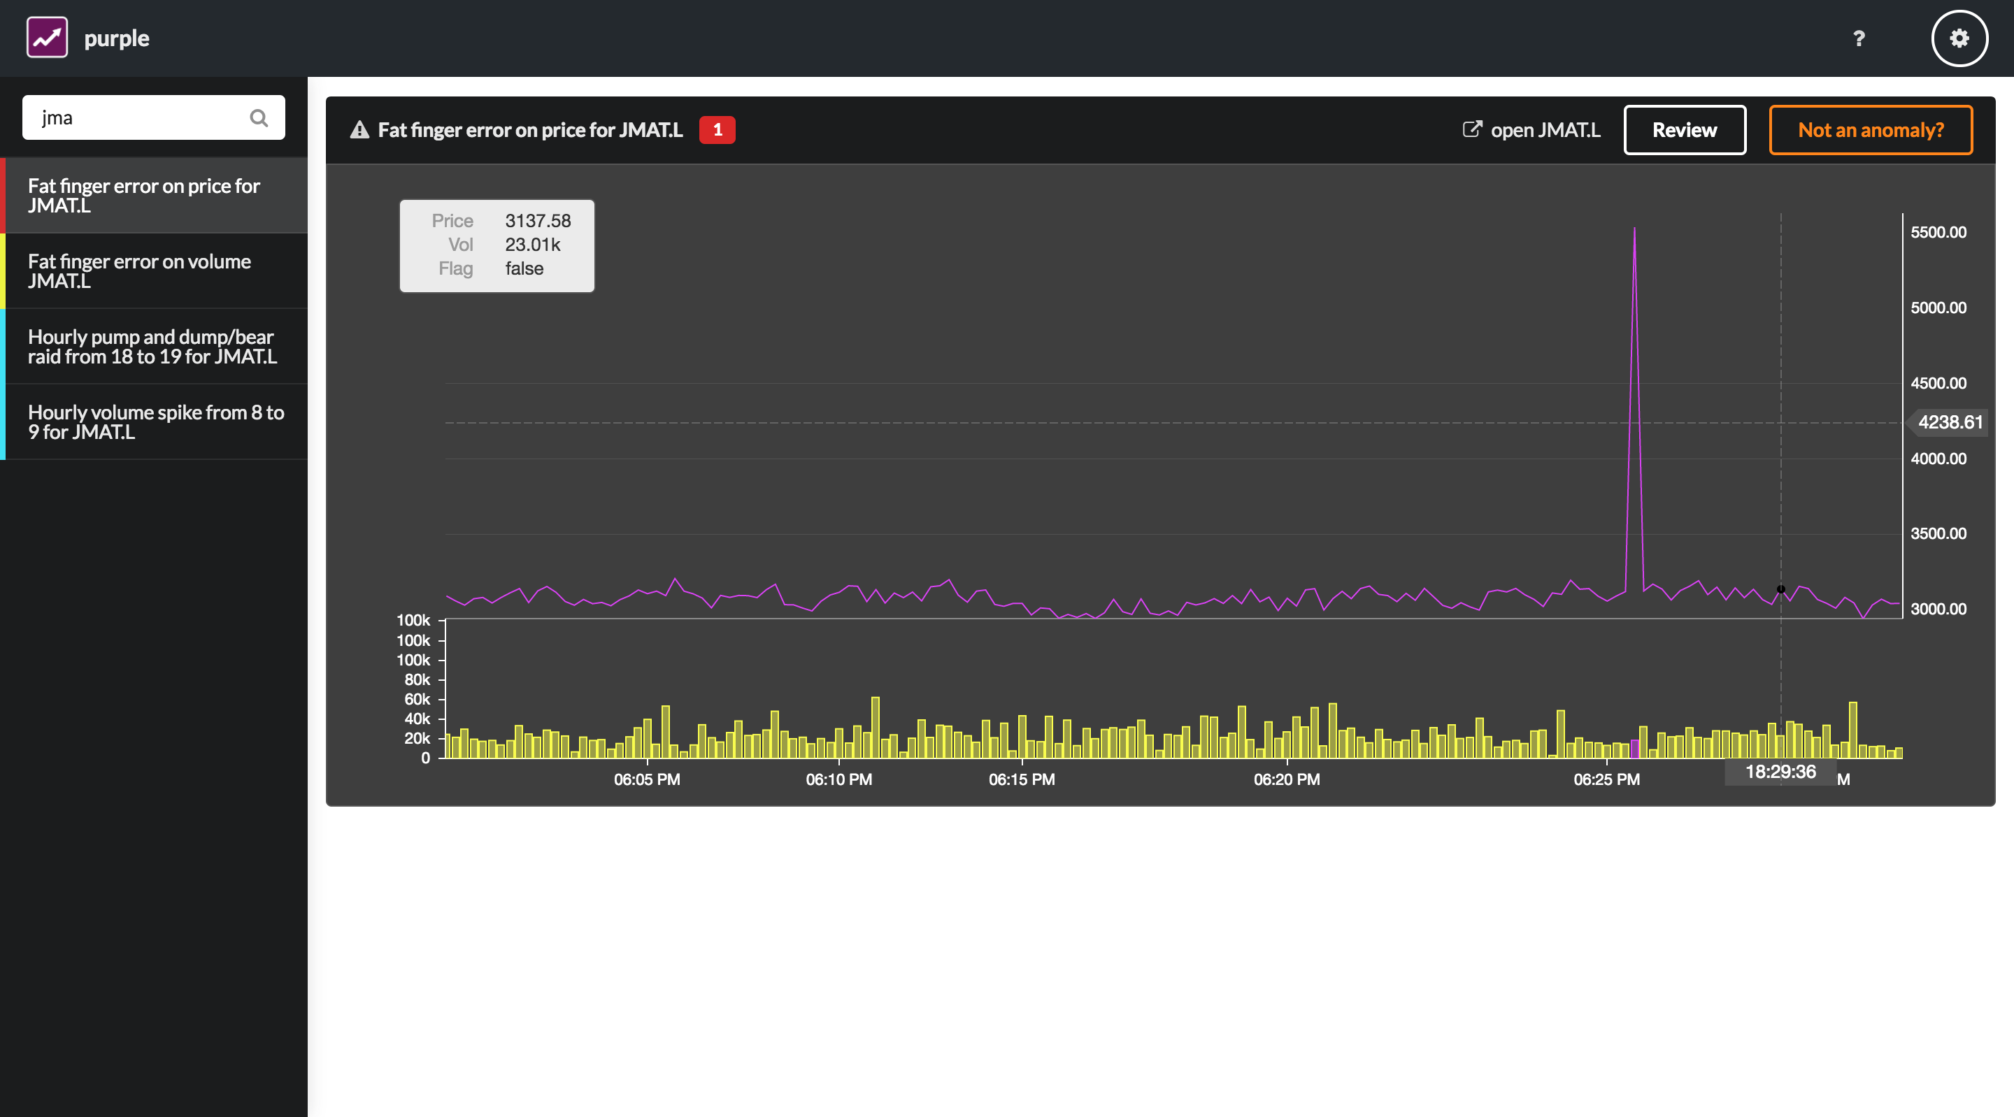
Task: Click the purple flagged volume bar
Action: tap(1634, 748)
